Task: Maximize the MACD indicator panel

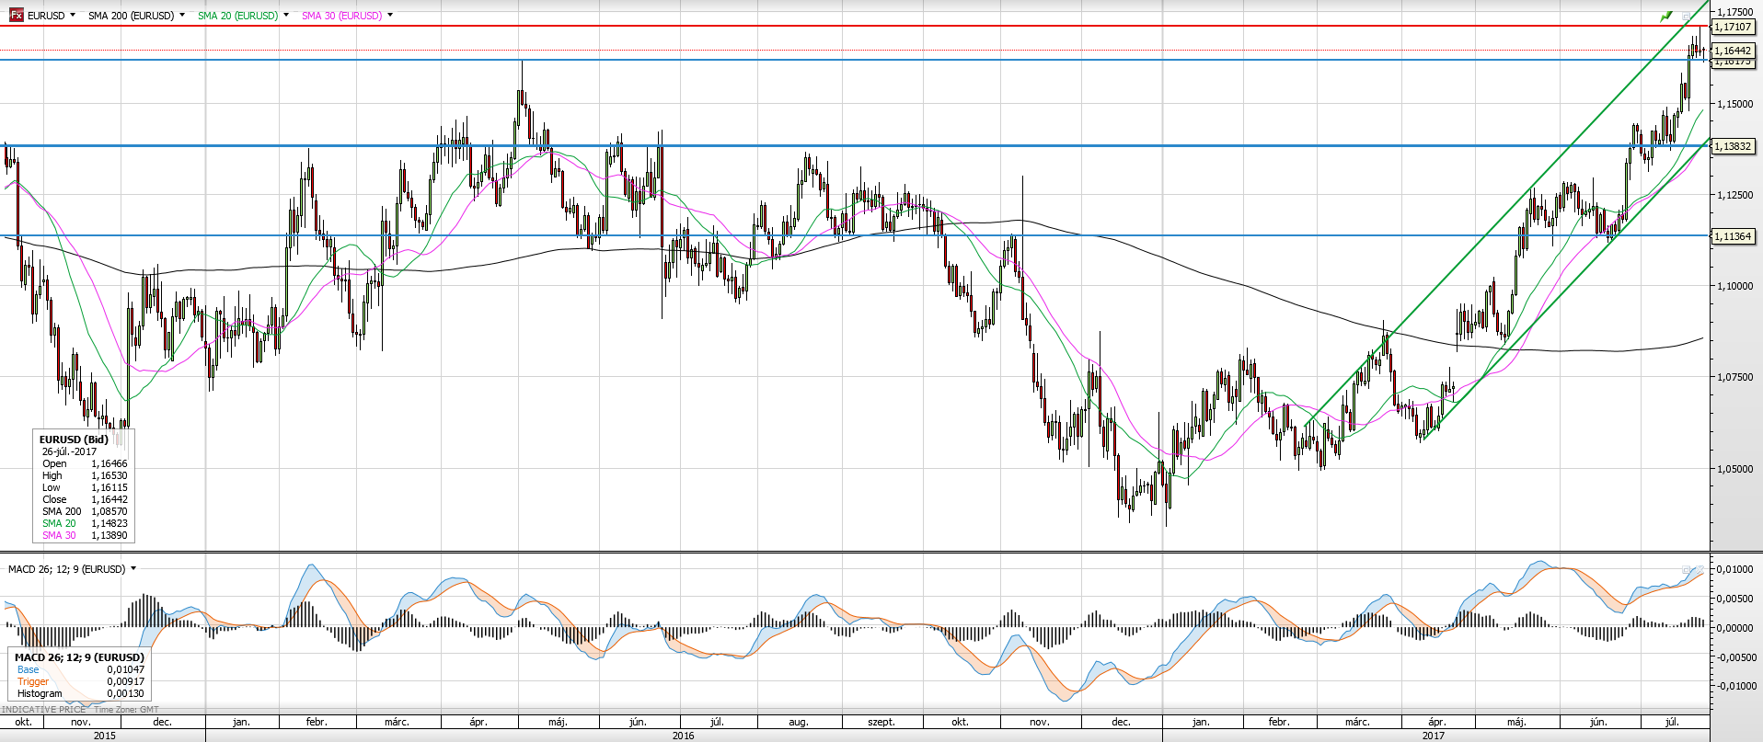Action: coord(1687,569)
